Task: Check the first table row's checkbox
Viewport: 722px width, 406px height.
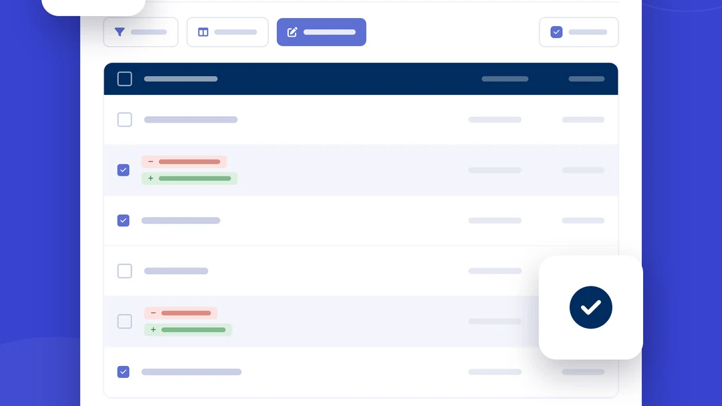Action: point(125,120)
